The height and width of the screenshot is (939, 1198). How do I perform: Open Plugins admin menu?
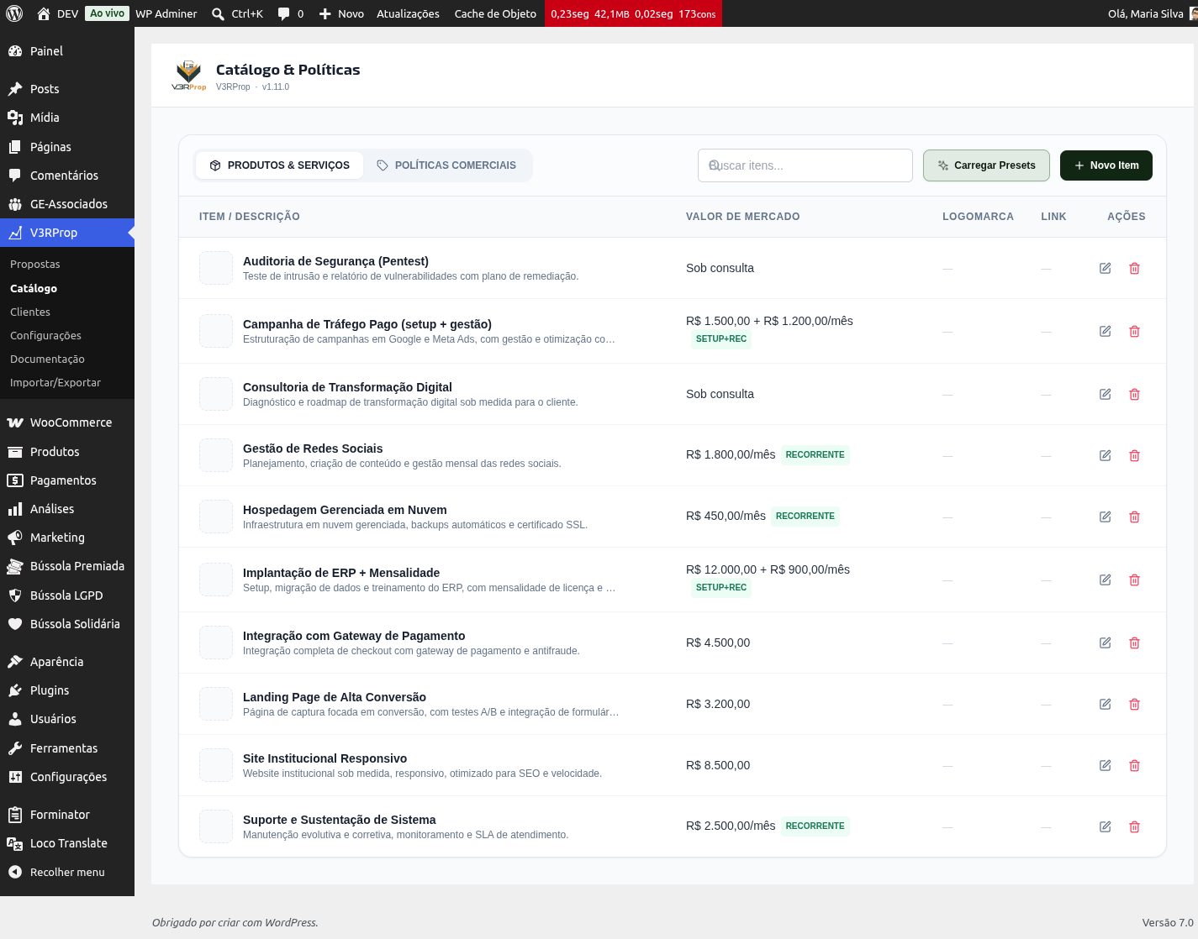click(x=67, y=690)
